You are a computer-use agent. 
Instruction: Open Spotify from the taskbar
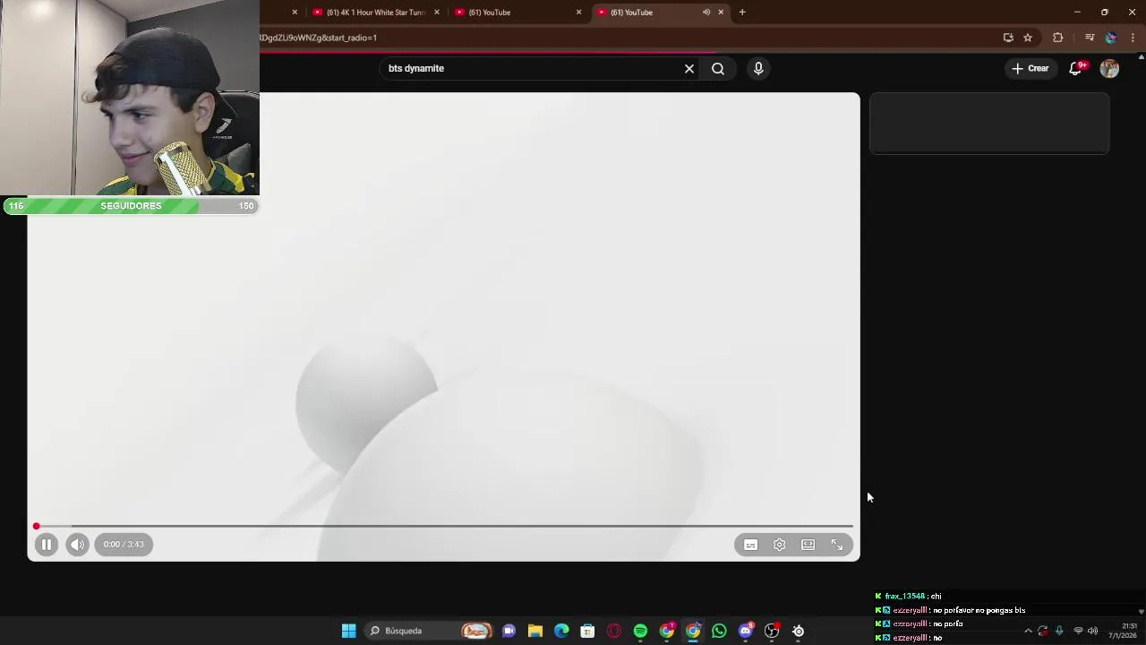tap(640, 631)
